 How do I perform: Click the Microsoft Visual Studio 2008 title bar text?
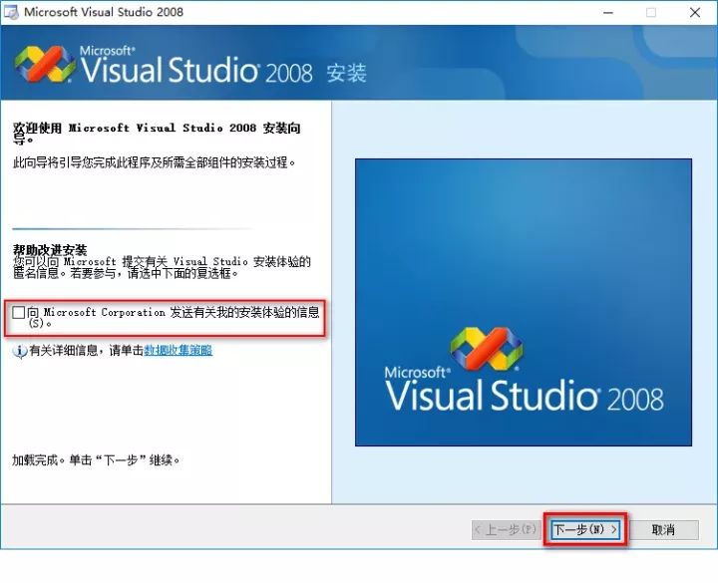pos(104,13)
